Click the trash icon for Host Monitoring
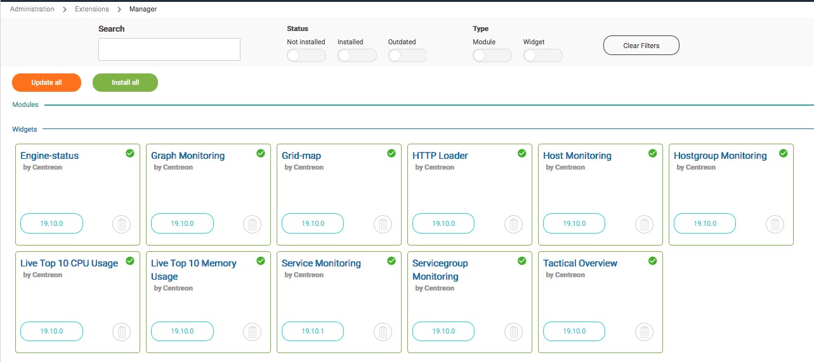The width and height of the screenshot is (814, 362). pyautogui.click(x=645, y=224)
